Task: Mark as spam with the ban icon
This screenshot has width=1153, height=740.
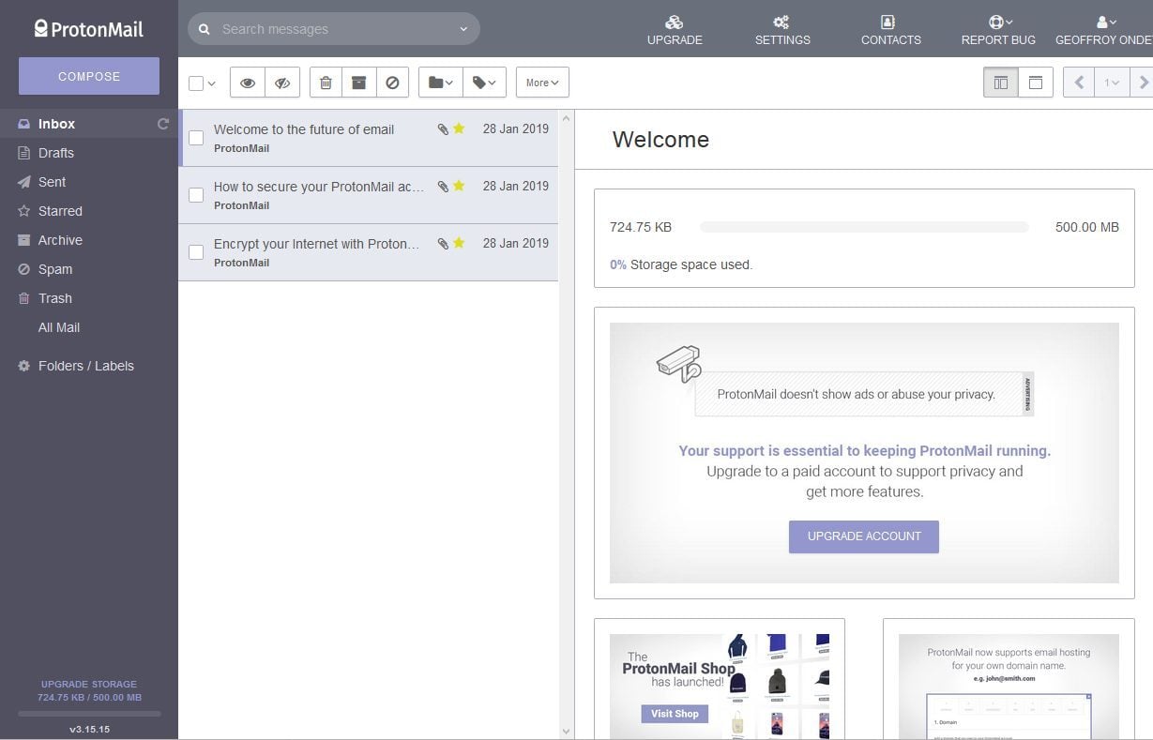Action: 392,83
